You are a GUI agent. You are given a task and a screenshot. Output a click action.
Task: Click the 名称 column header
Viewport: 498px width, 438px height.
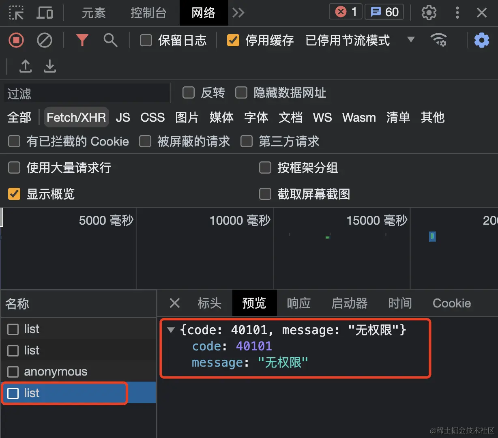tap(78, 303)
